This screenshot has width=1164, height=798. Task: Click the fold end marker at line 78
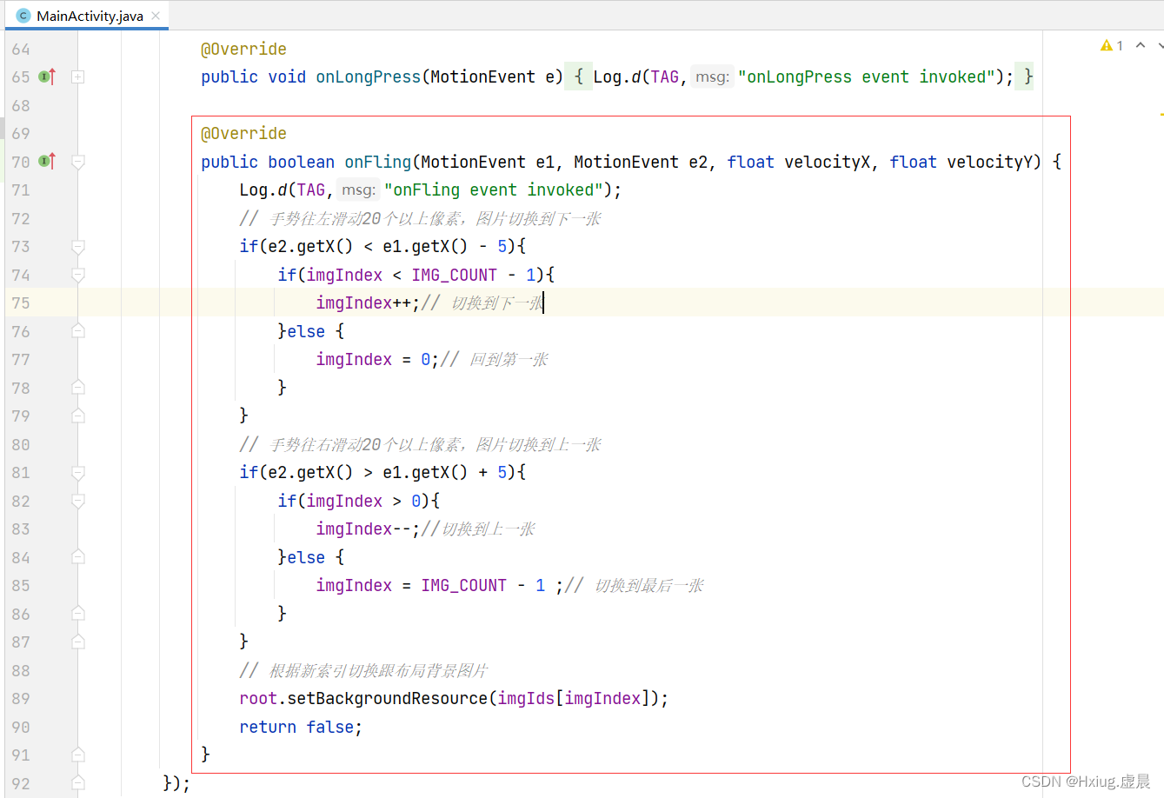[x=77, y=388]
